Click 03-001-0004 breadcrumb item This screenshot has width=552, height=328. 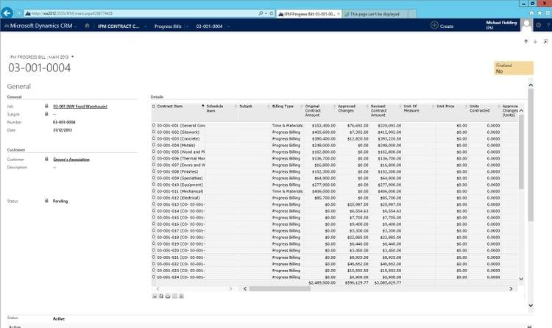point(209,26)
